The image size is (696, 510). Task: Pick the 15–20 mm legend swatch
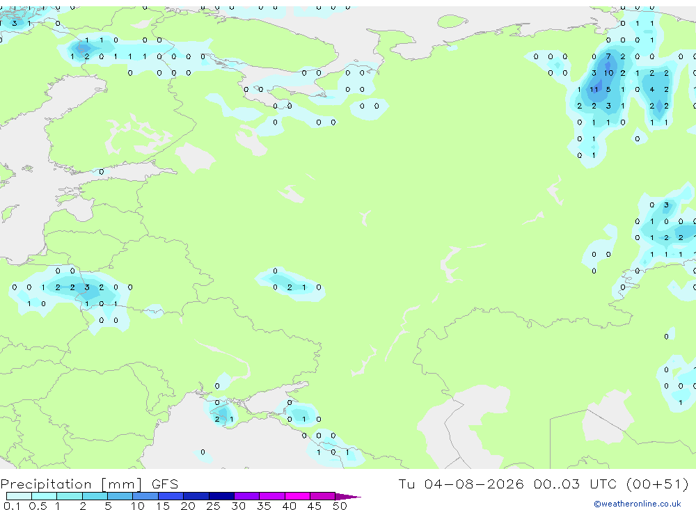[171, 496]
